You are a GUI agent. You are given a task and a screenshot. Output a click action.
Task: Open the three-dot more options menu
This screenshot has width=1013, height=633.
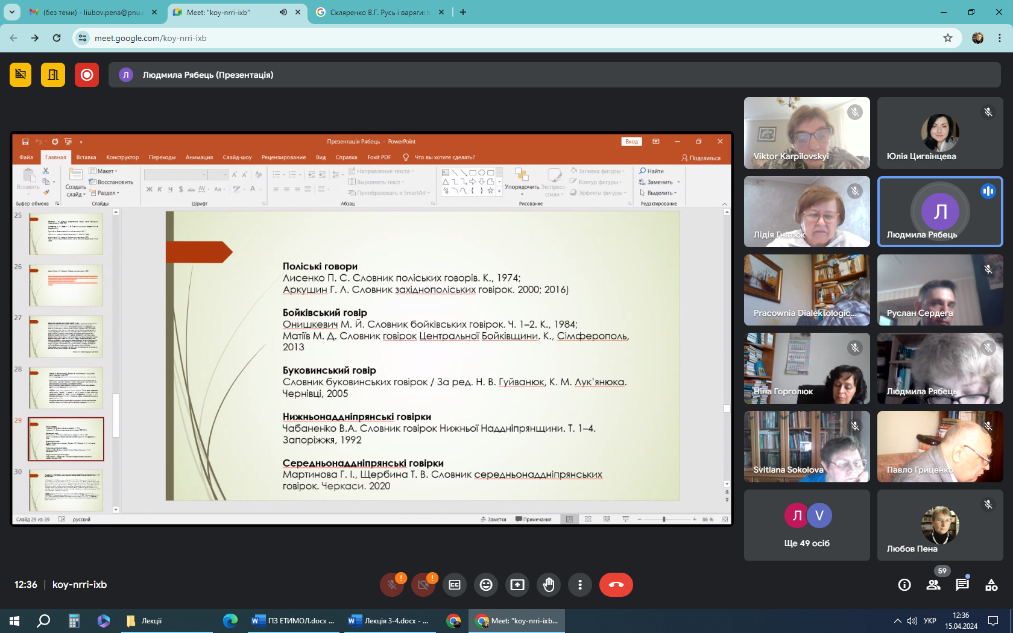click(x=579, y=585)
